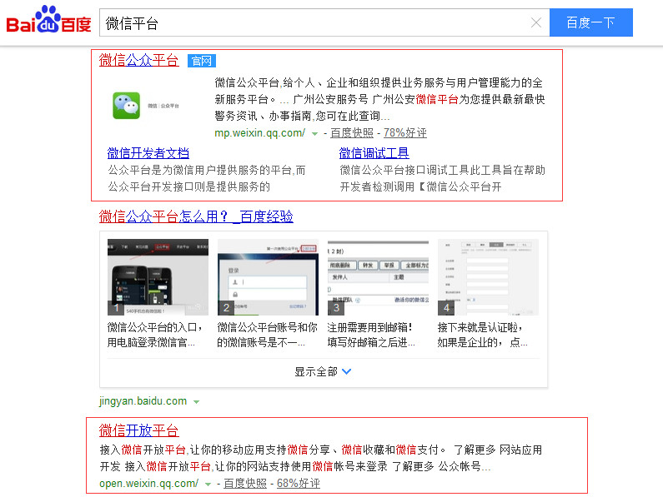Open 微信公众平台怎么用？_百度经验 result
Viewport: 663px width, 497px height.
pyautogui.click(x=196, y=216)
